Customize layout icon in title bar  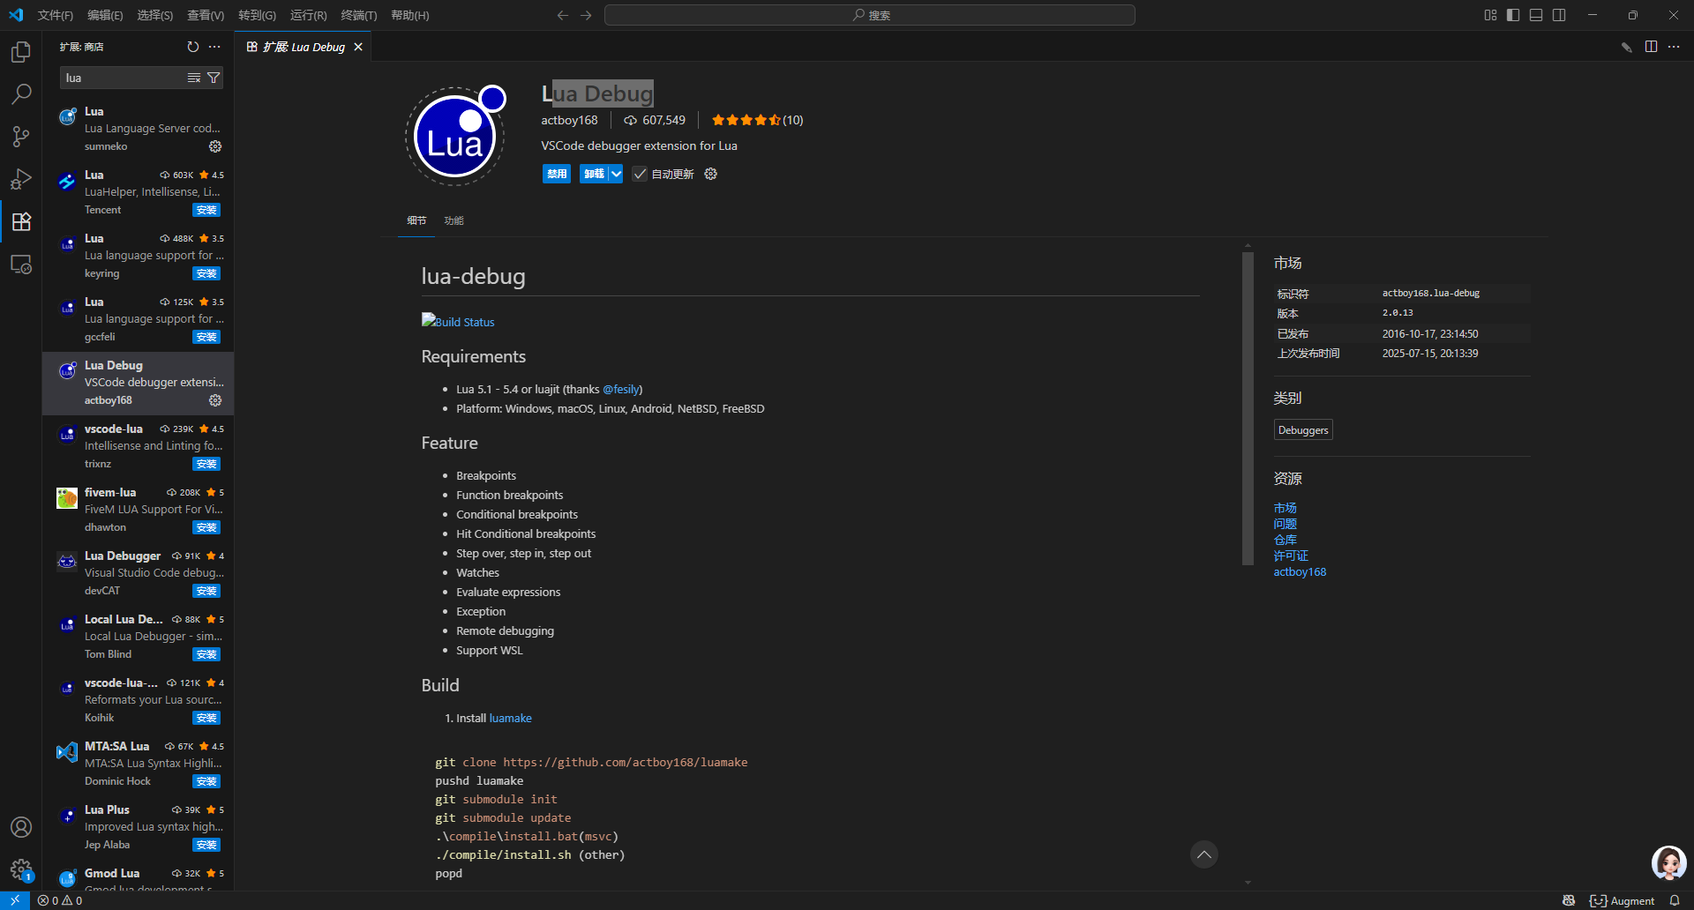click(1490, 15)
